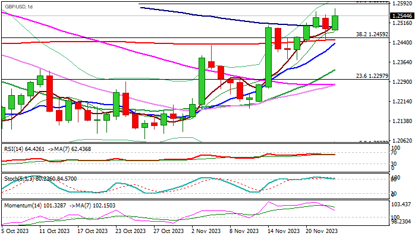
Task: Click the 20 Nov 2023 date label
Action: click(322, 231)
